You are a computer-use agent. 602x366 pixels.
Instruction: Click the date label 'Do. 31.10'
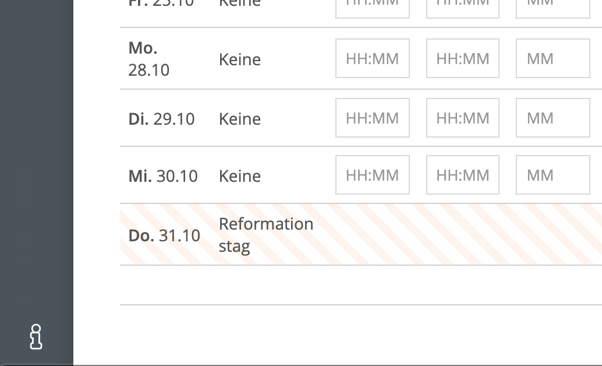click(x=164, y=235)
